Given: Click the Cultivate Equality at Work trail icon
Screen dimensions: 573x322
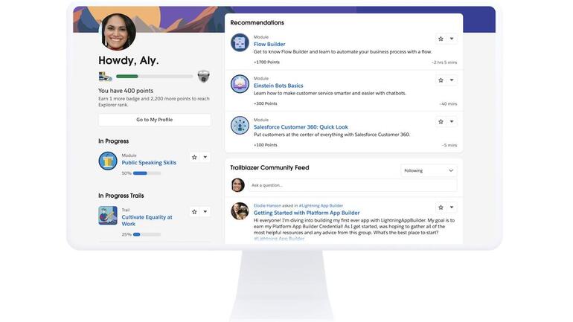Looking at the screenshot, I should (x=108, y=216).
